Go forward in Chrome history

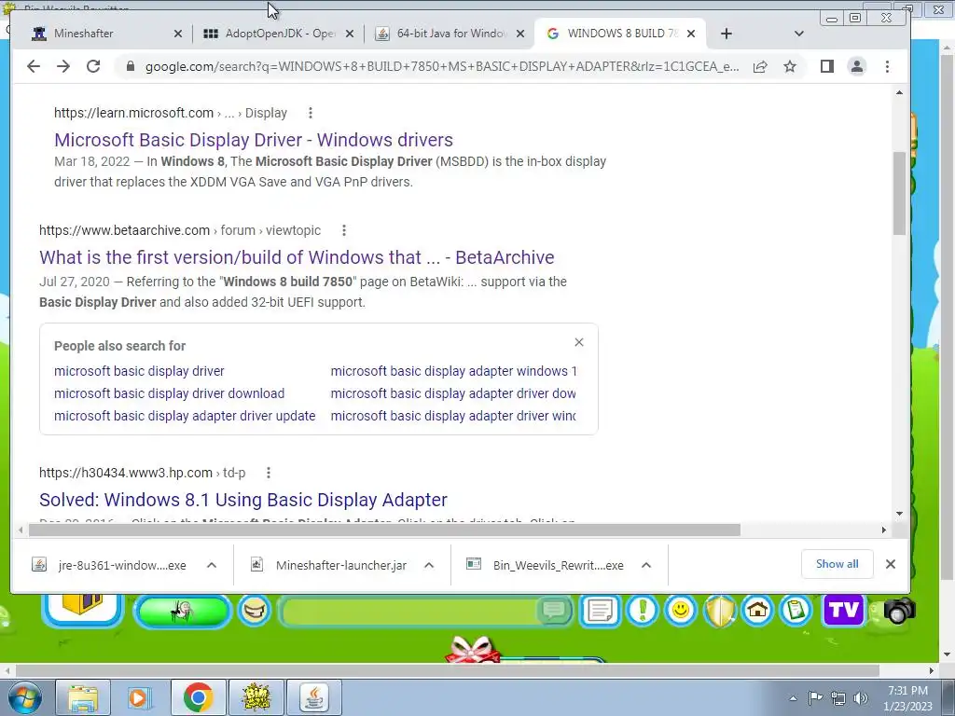[63, 66]
